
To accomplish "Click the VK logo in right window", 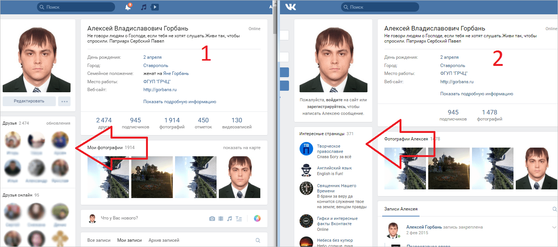I will pos(291,7).
